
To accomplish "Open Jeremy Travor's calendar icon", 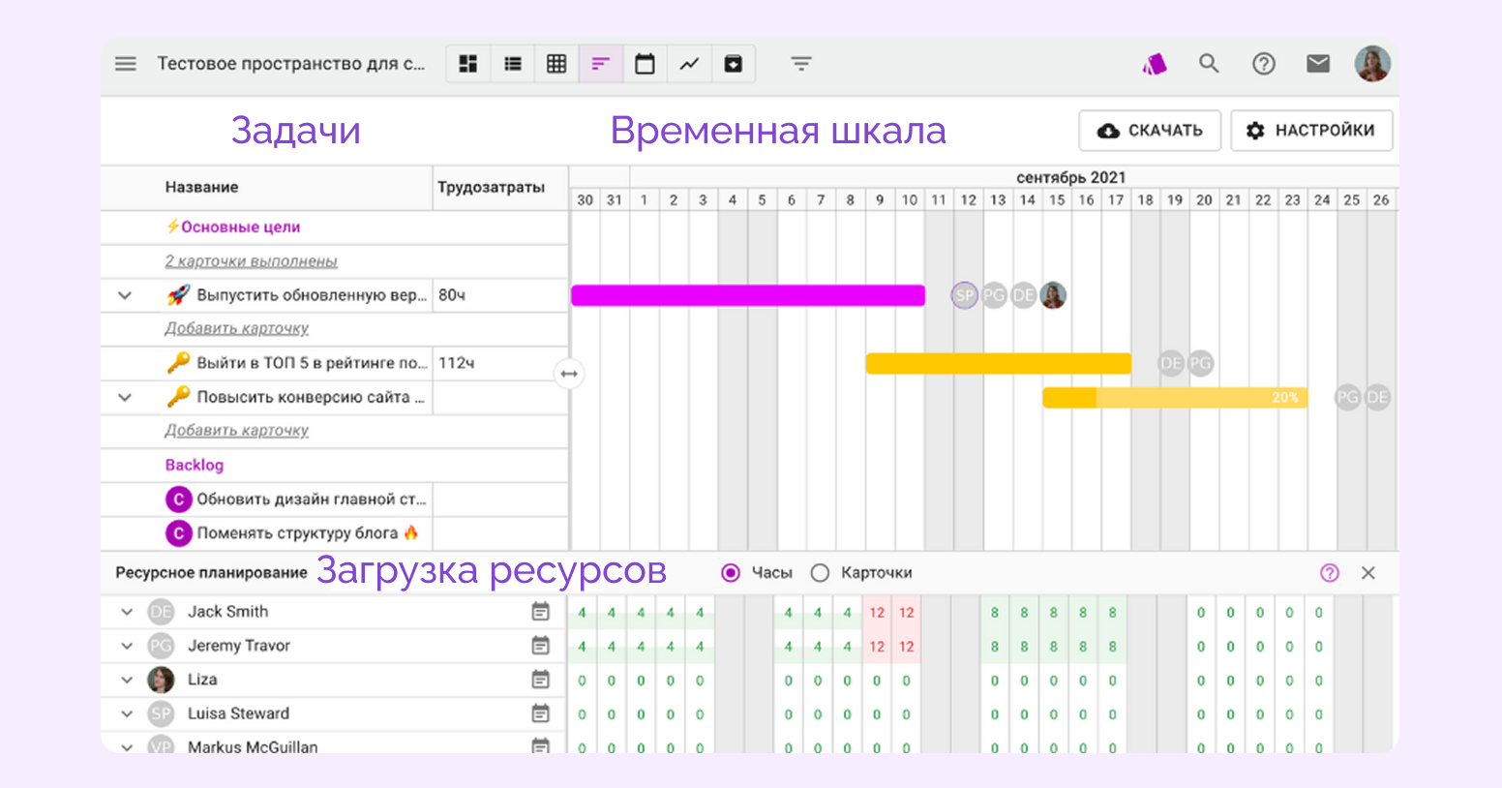I will point(540,646).
